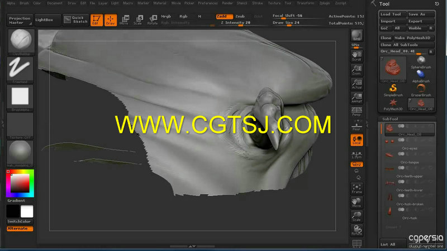Toggle the Floor grid

(356, 126)
